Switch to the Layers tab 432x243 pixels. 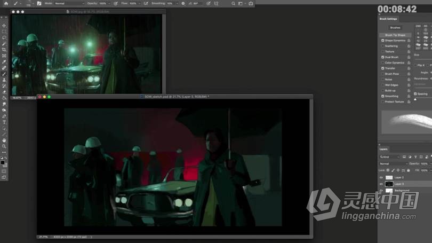(x=383, y=149)
